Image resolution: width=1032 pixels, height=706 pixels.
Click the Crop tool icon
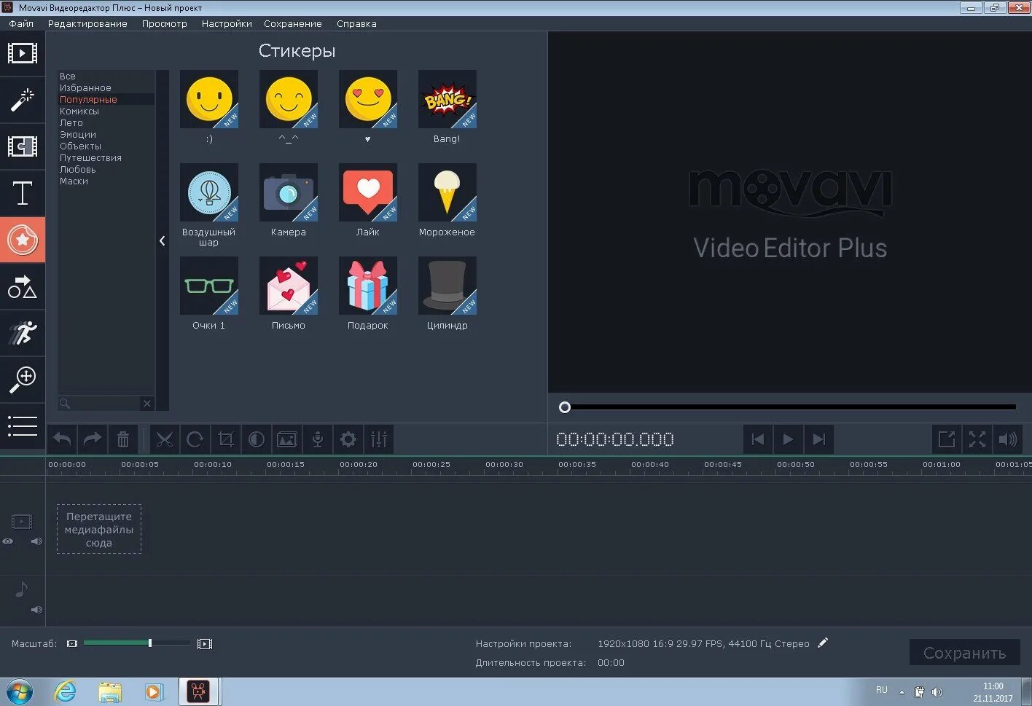click(226, 439)
